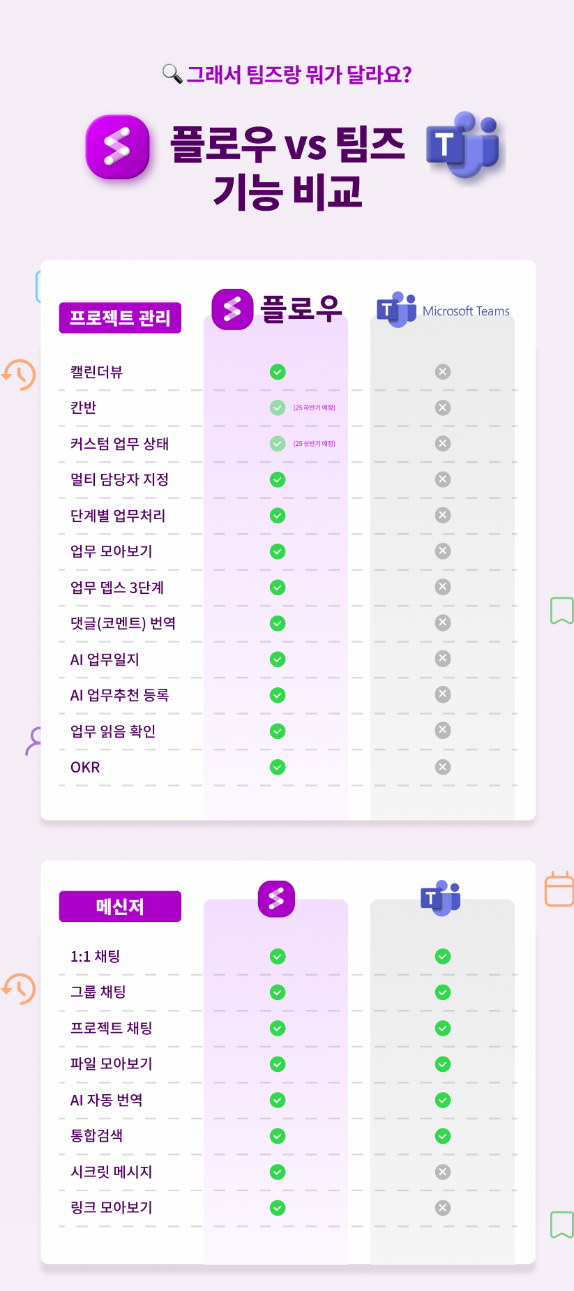
Task: Click the large pink Flow logo in the title
Action: point(117,147)
